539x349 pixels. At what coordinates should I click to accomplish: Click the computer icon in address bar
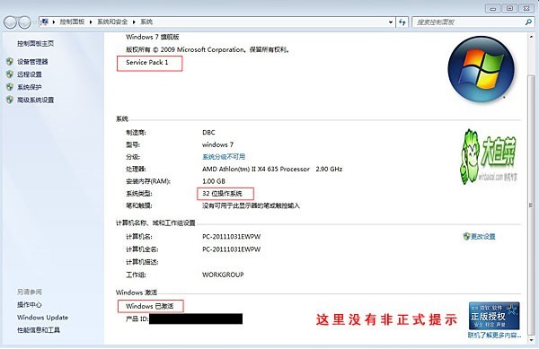[44, 22]
